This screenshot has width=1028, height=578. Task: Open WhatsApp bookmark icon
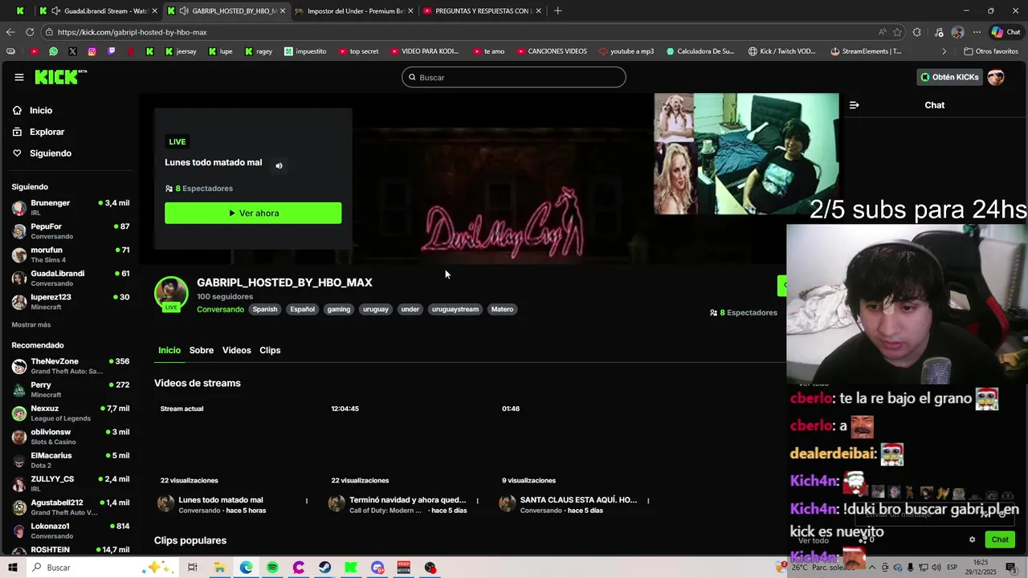(53, 51)
